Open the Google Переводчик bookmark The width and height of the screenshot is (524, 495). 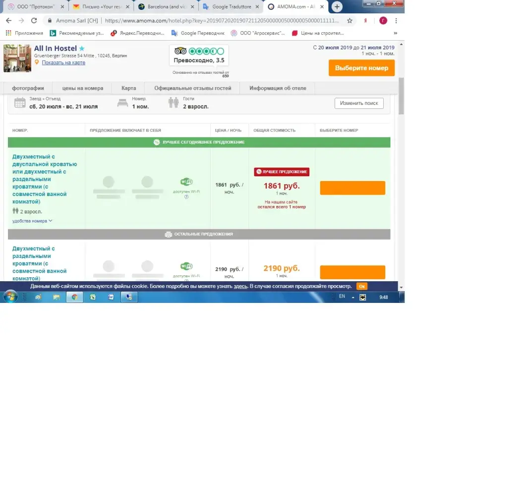click(198, 33)
